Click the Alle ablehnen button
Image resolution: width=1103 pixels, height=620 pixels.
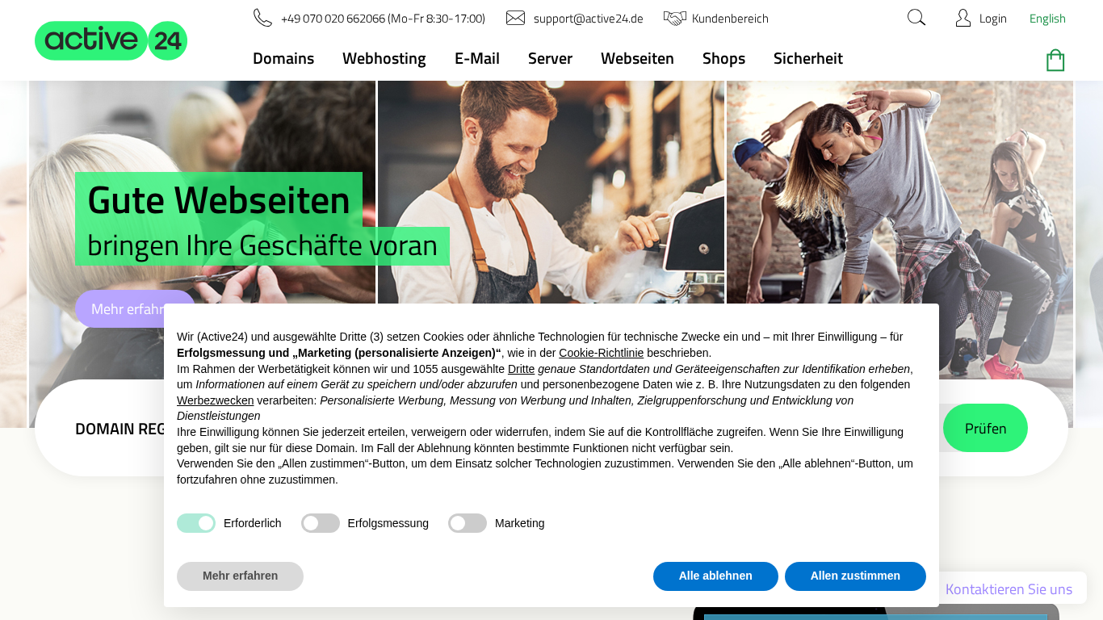715,576
